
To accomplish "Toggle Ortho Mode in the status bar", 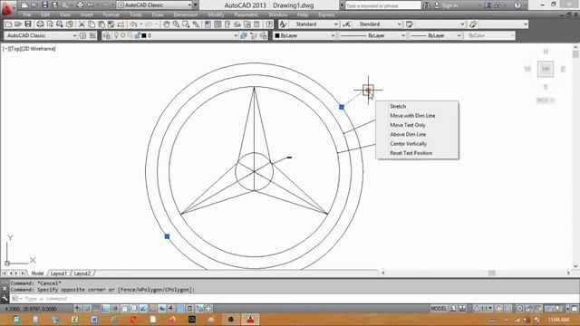I will pyautogui.click(x=105, y=308).
